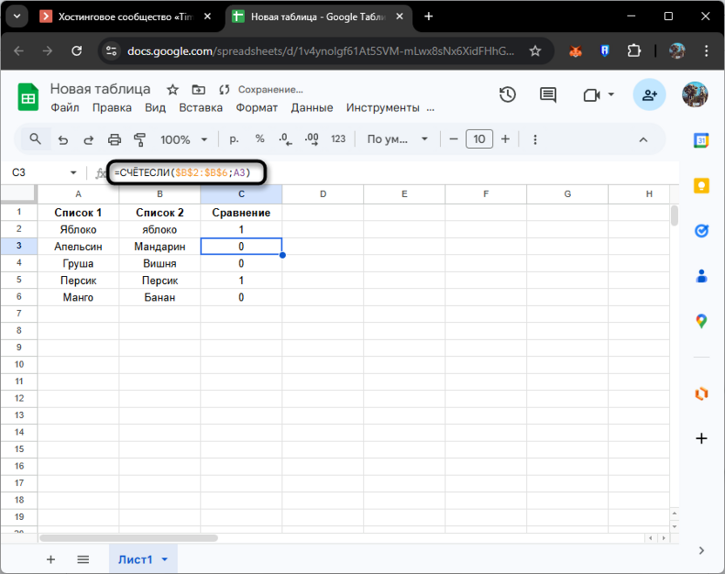Switch to the Лист1 sheet tab
Image resolution: width=725 pixels, height=574 pixels.
[137, 559]
